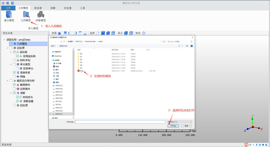
Task: Switch to the 后处理 ribbon tab
Action: click(68, 8)
